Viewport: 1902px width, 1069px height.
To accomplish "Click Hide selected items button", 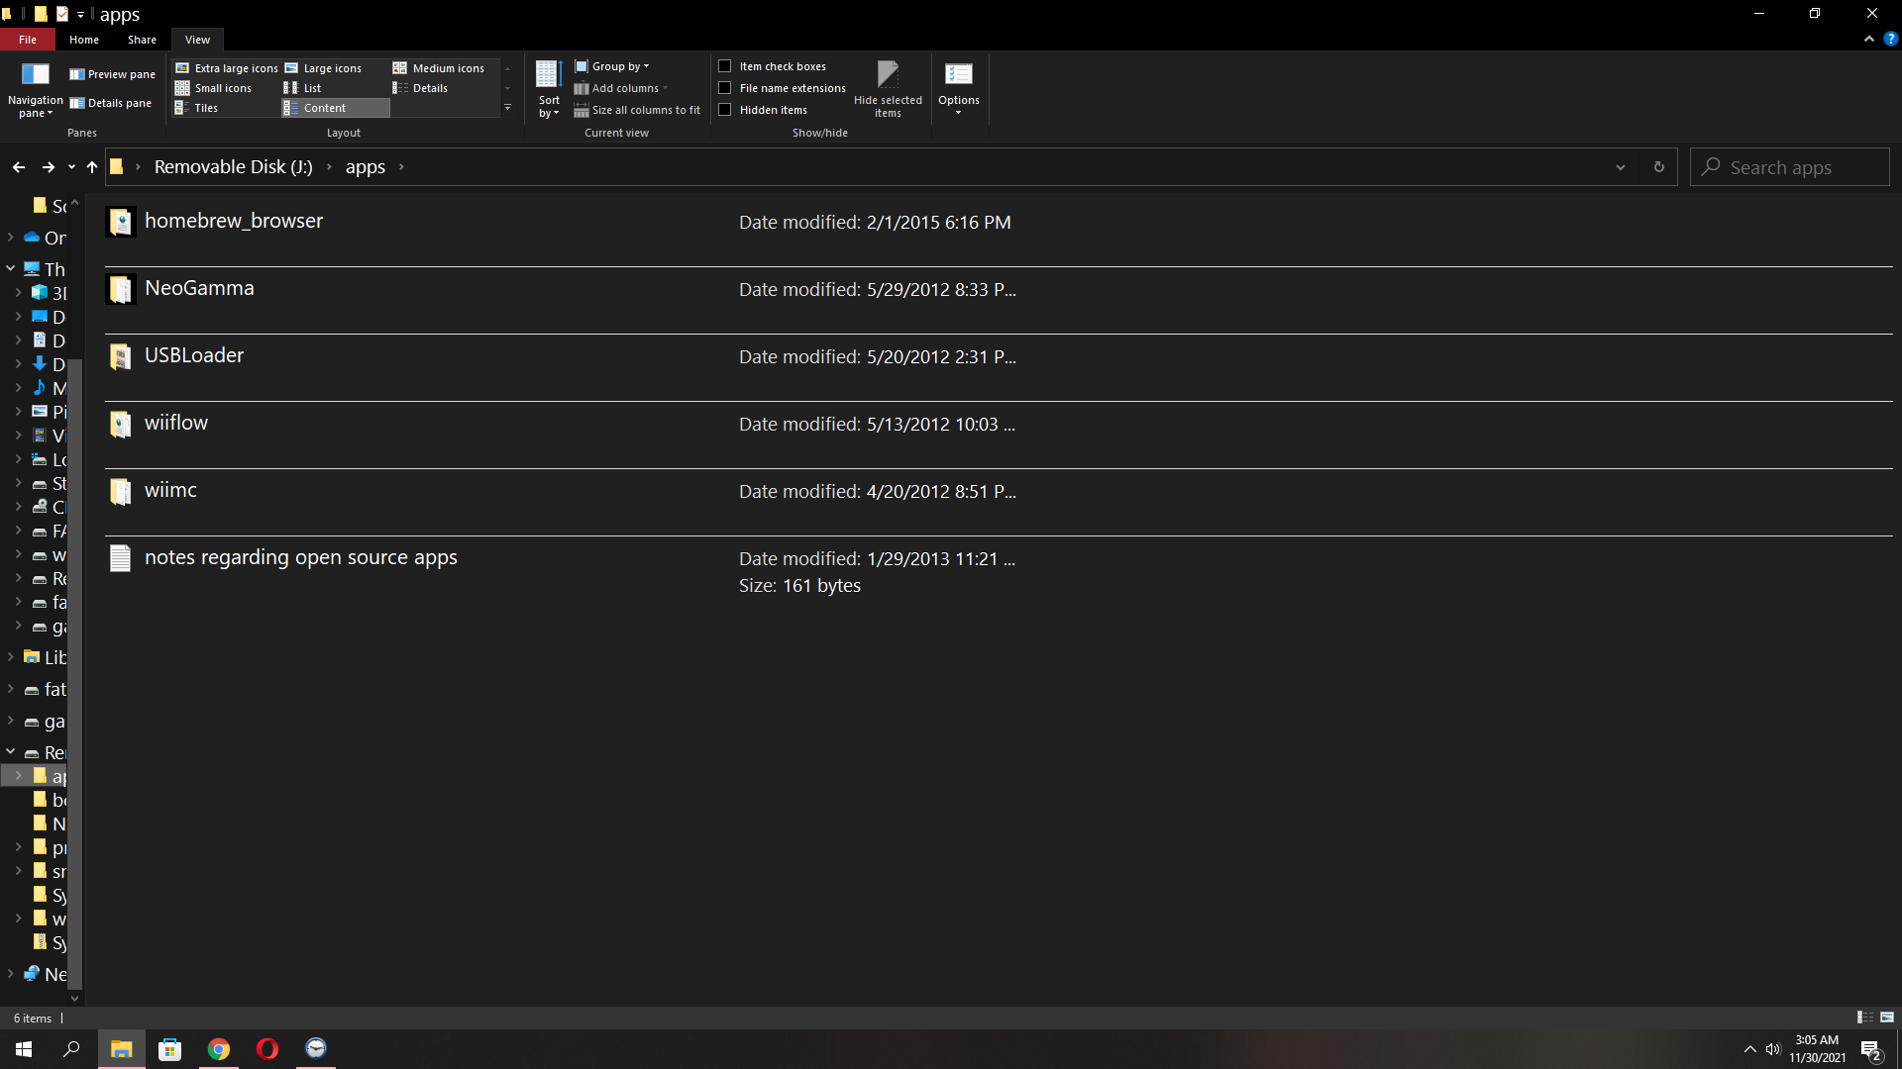I will [888, 89].
